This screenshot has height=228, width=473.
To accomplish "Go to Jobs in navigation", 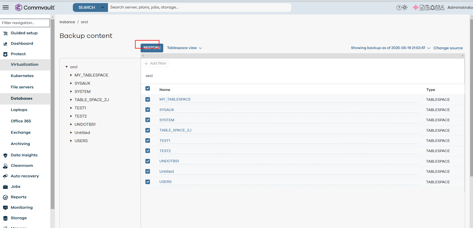I will tap(16, 186).
